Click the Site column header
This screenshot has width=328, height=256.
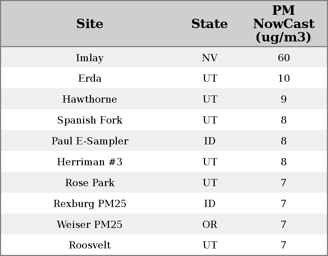tap(90, 24)
